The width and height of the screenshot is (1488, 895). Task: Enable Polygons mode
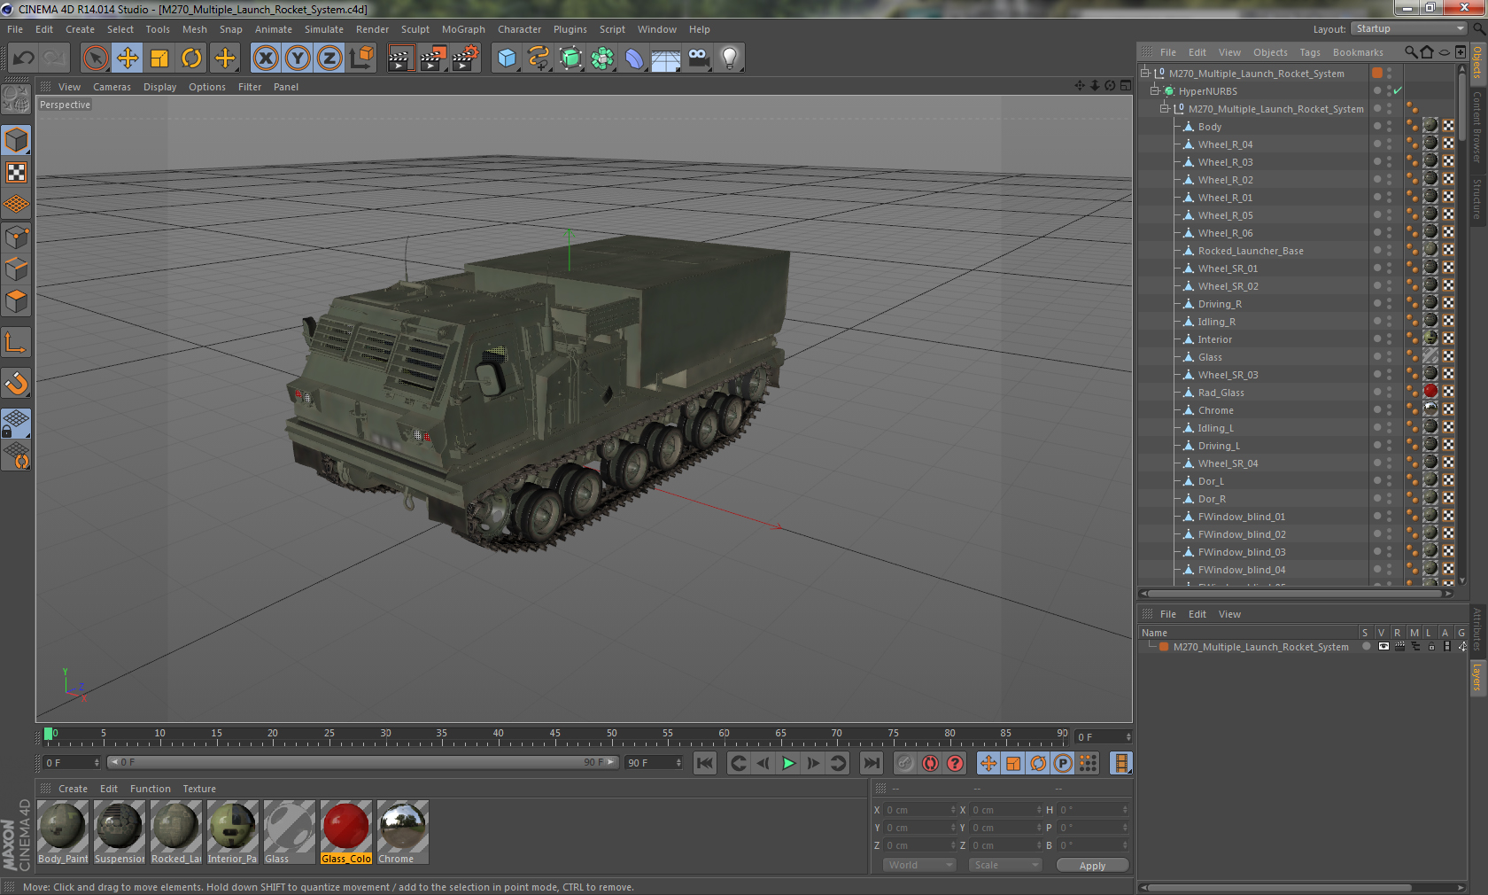tap(17, 301)
